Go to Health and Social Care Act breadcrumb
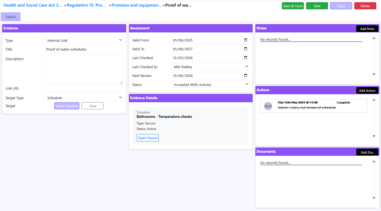Viewport: 381px width, 211px height. point(33,5)
